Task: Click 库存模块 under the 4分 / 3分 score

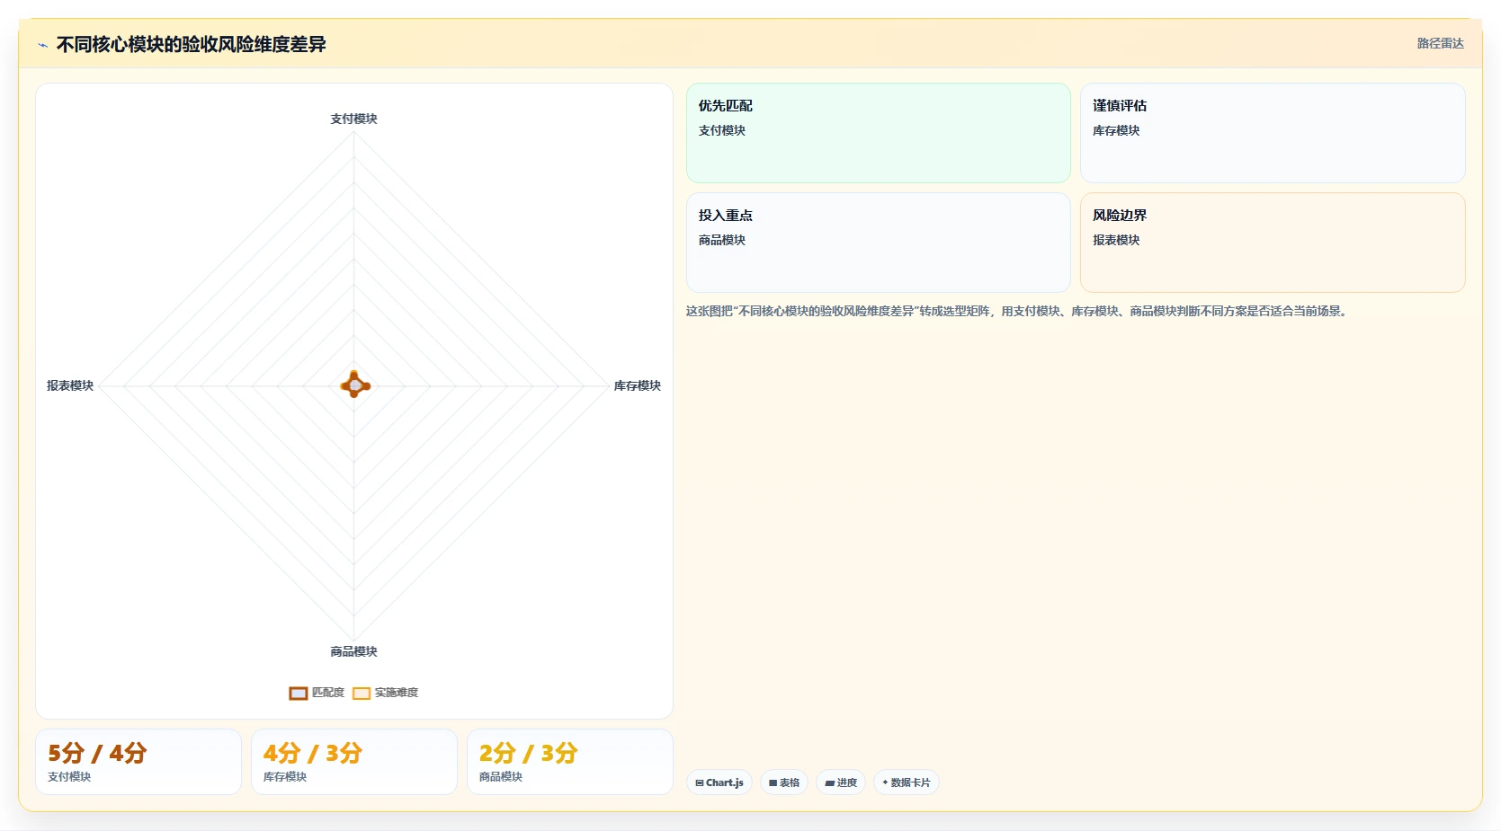Action: point(285,777)
